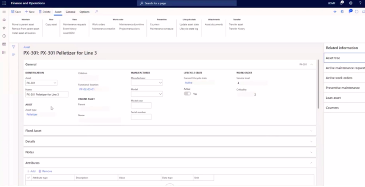The image size is (365, 187).
Task: Click the Name input field
Action: (x=47, y=95)
